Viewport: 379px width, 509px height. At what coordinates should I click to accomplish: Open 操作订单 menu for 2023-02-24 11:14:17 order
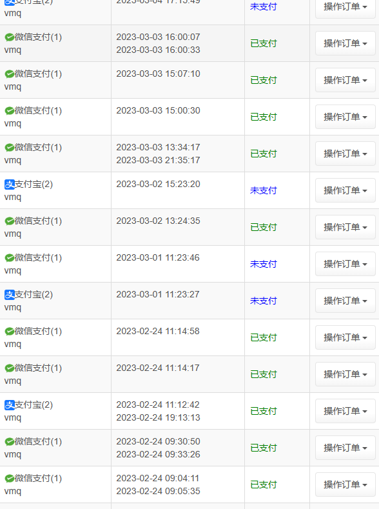[345, 374]
